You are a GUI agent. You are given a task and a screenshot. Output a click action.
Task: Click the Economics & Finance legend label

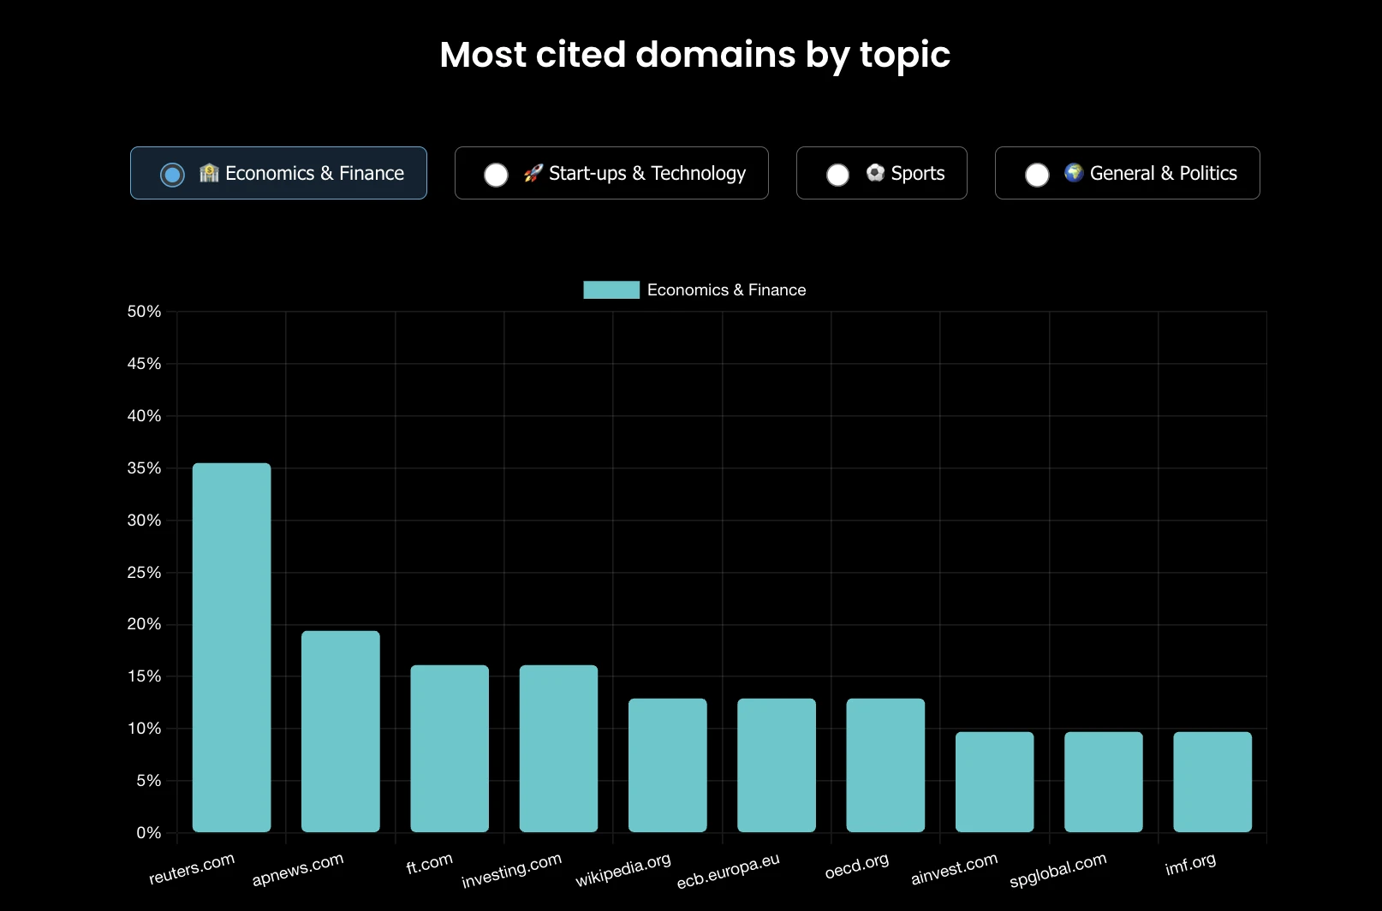click(x=726, y=290)
